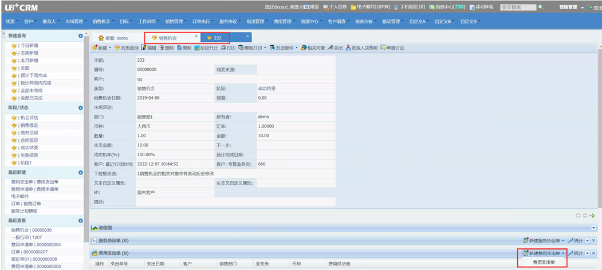Open recently viewed 销售机会 | 00000030

pos(31,230)
